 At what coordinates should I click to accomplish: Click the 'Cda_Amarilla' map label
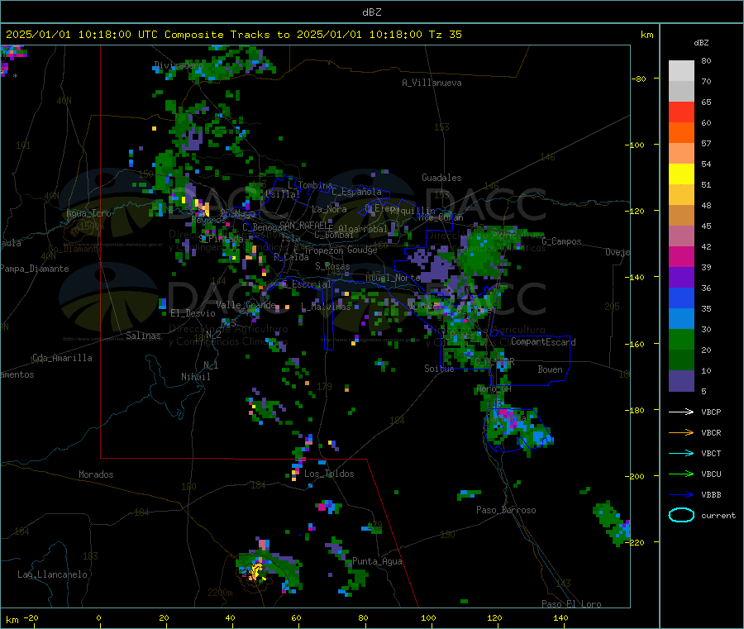[x=62, y=358]
